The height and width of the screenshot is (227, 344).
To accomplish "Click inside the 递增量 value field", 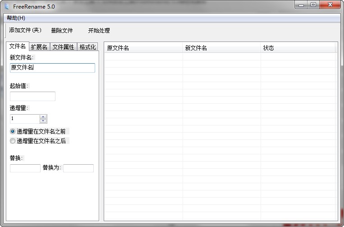I will coord(24,119).
